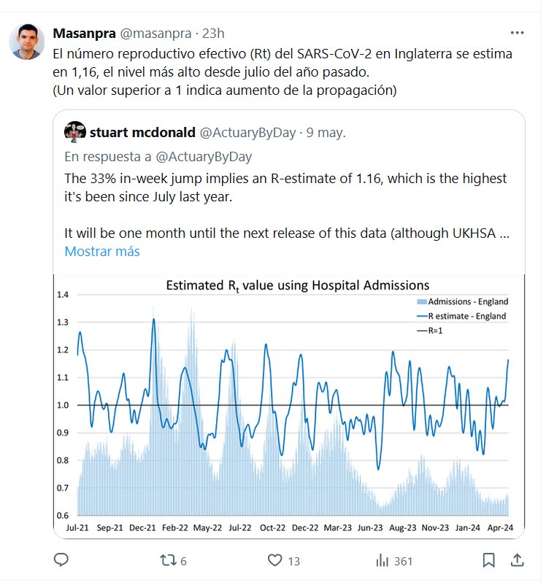Expand quoted tweet with Mostrar más
This screenshot has height=585, width=546.
point(101,251)
